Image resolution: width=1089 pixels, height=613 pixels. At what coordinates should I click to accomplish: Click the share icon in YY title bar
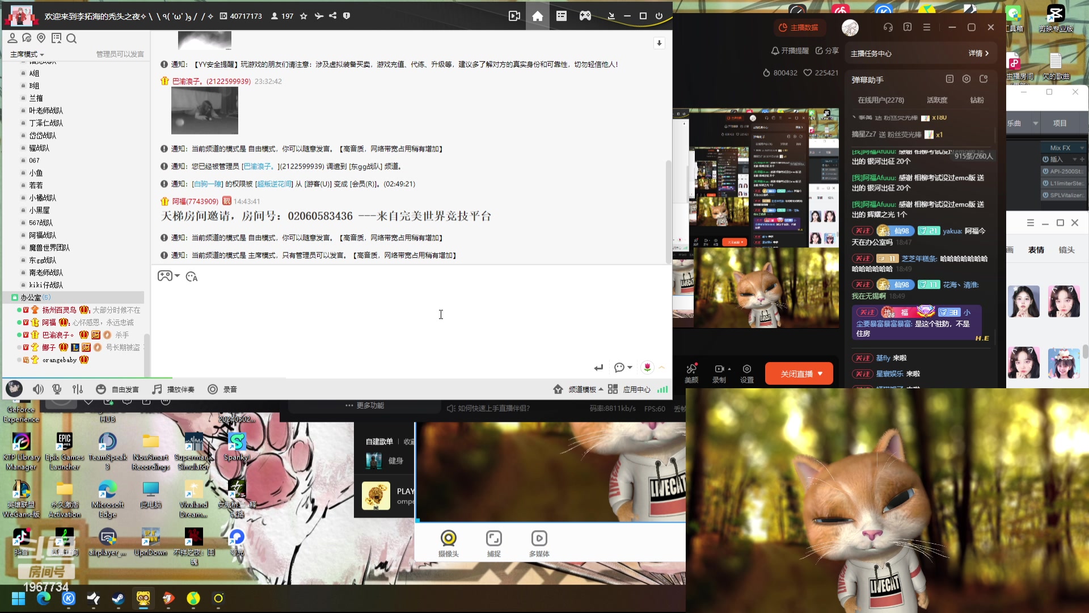[332, 16]
